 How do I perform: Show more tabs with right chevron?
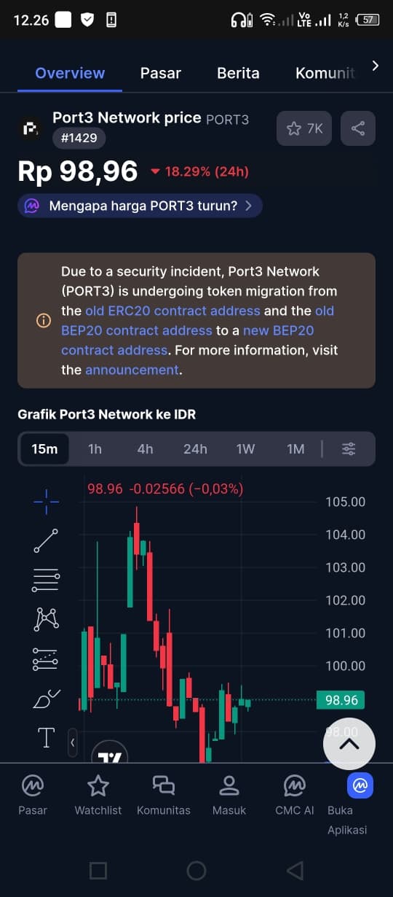point(375,66)
